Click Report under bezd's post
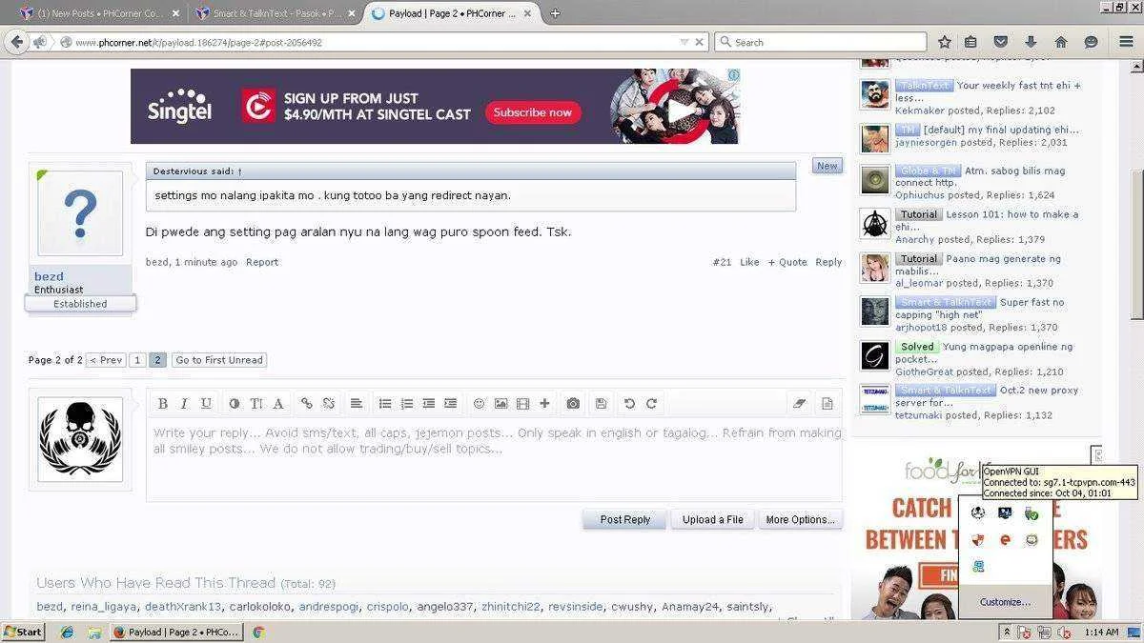 pyautogui.click(x=262, y=262)
